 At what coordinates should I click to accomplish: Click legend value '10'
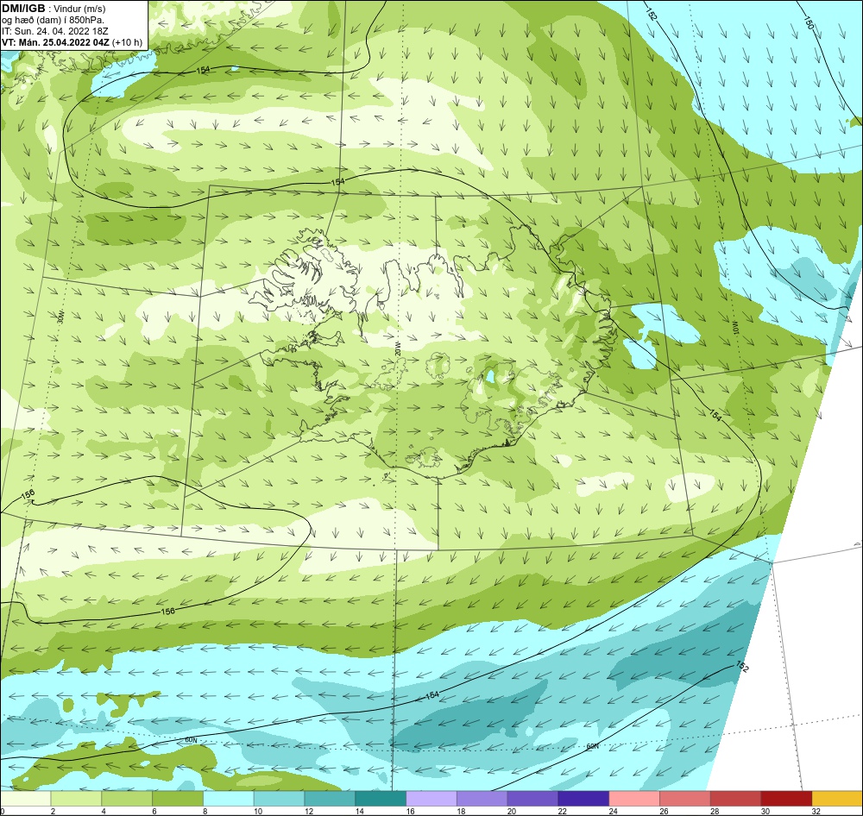click(258, 811)
